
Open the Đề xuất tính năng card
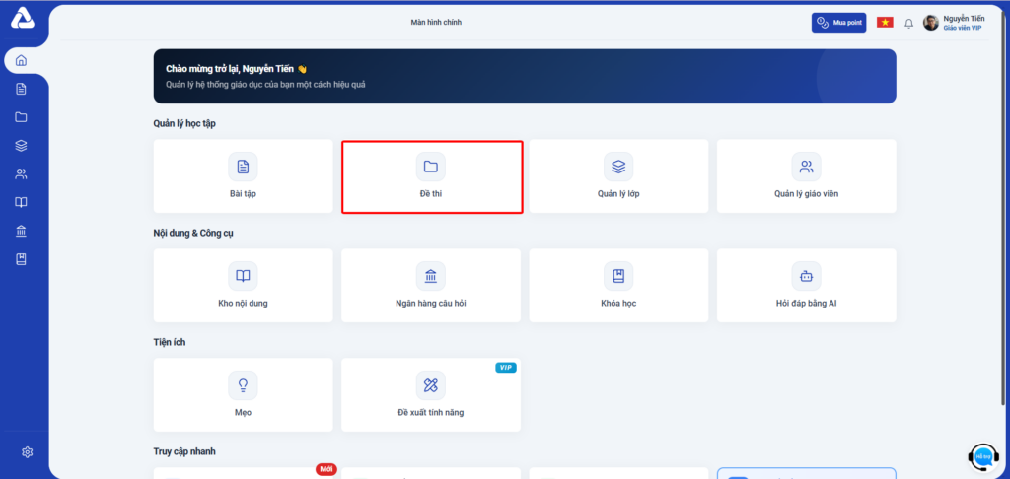431,394
